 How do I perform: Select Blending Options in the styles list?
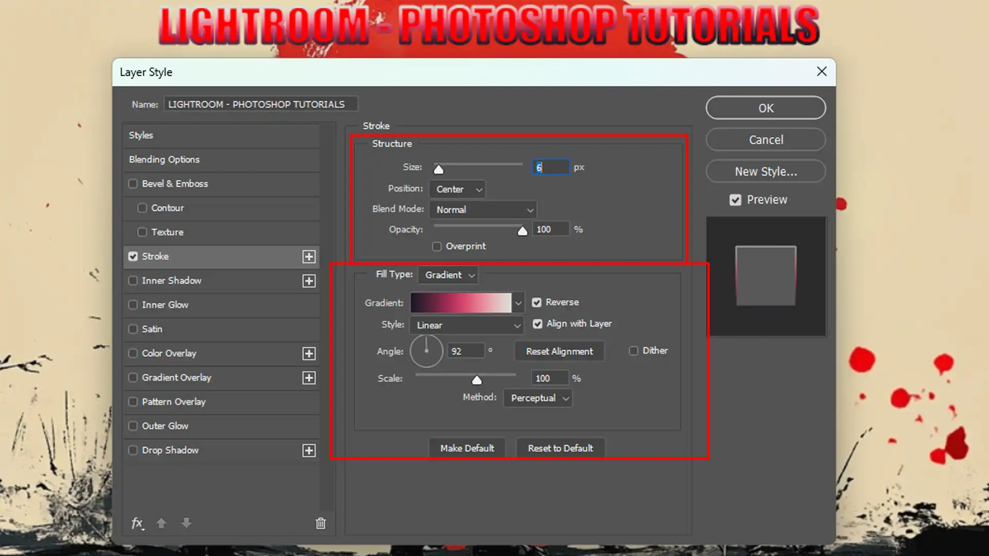pyautogui.click(x=164, y=160)
